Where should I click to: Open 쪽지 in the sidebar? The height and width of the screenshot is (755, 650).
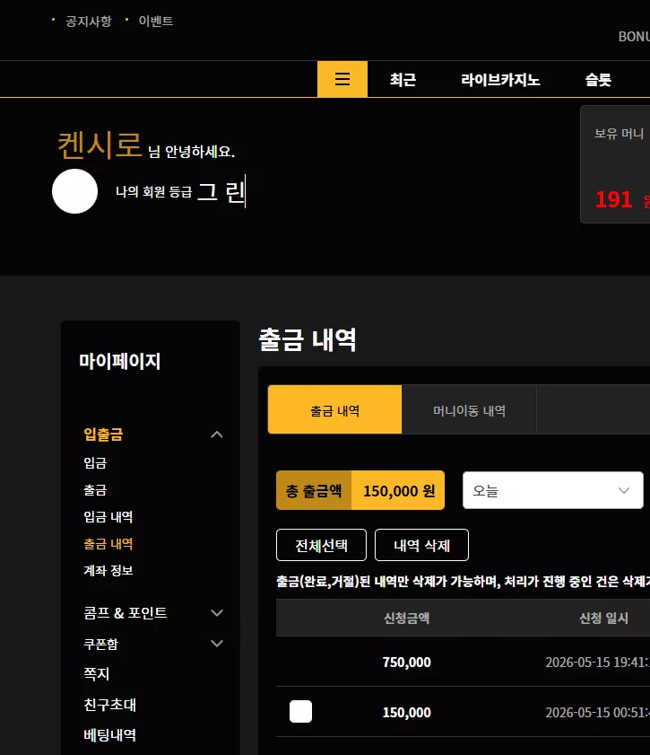[97, 673]
